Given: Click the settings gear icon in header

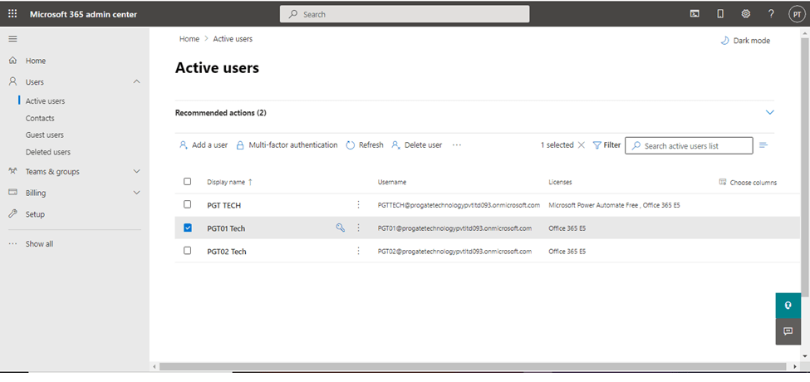Looking at the screenshot, I should point(745,14).
